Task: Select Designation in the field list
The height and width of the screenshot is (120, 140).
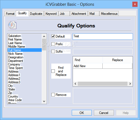Action: (x=25, y=57)
